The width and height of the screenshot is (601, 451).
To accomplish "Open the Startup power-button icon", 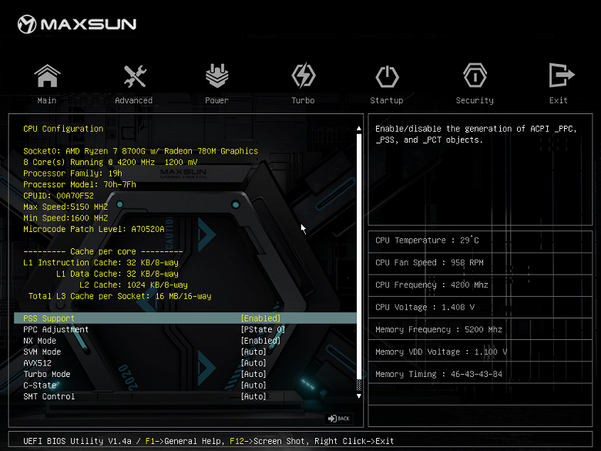I will point(387,76).
